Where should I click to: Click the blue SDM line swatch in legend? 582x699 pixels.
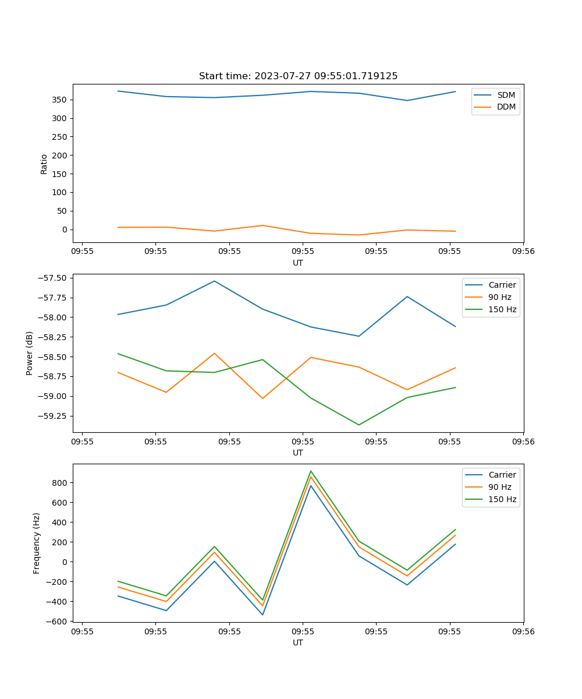[x=483, y=95]
